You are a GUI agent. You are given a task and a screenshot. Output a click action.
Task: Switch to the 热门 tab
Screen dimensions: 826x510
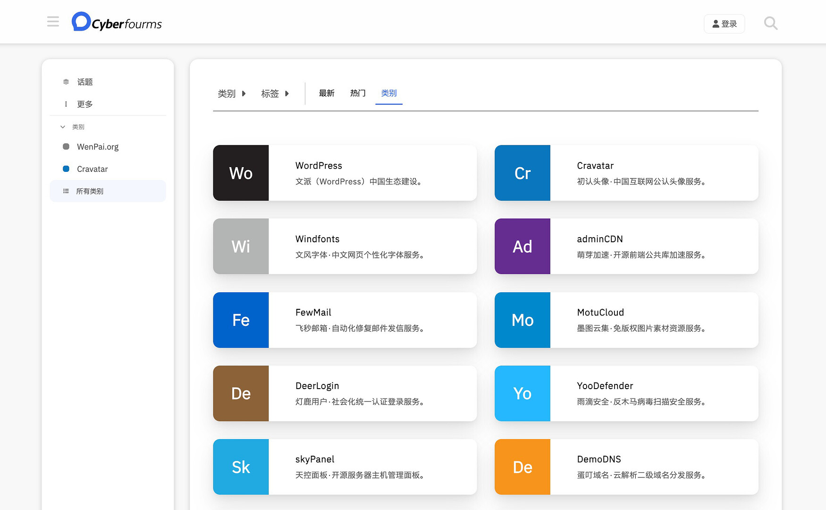358,93
